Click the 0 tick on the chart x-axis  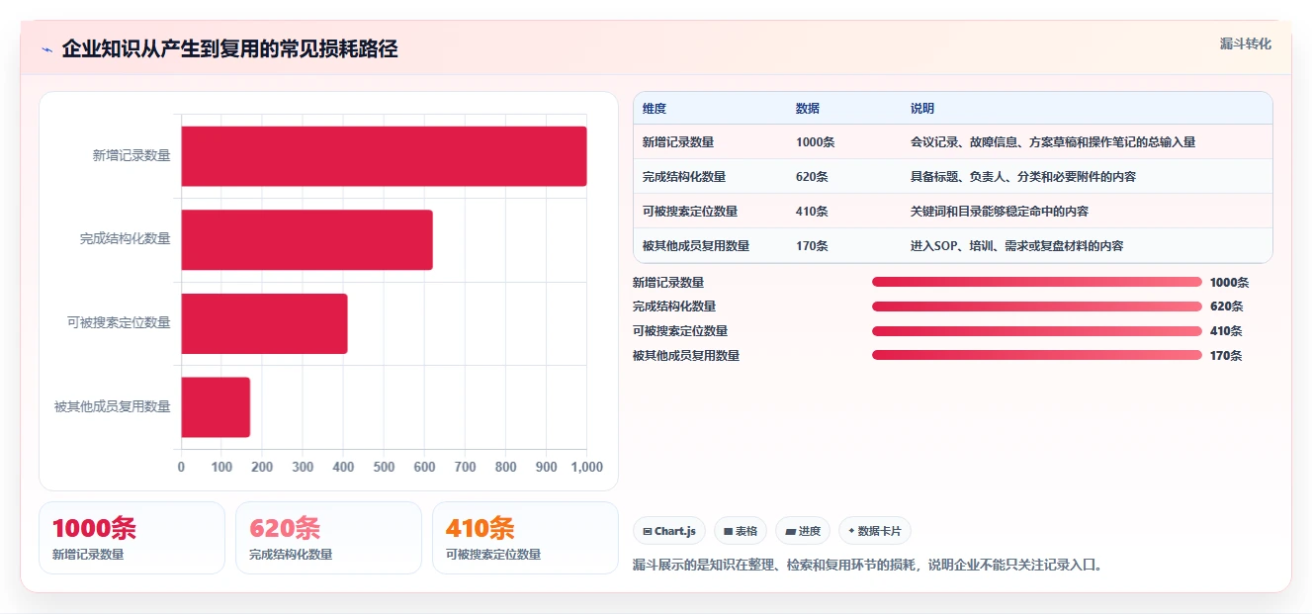(181, 467)
